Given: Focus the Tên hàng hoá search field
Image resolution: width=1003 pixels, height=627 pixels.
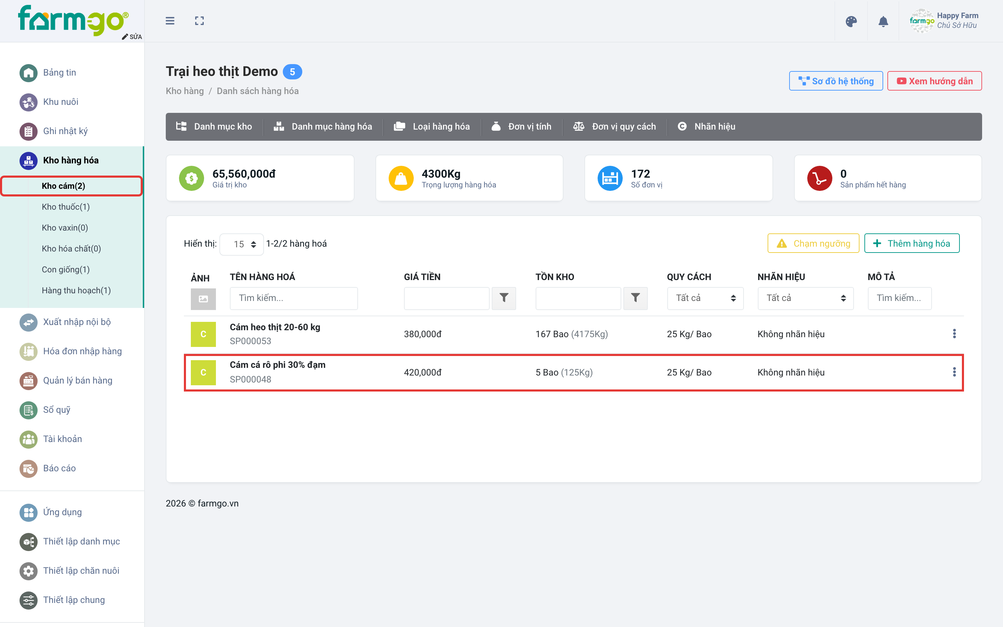Looking at the screenshot, I should (294, 298).
